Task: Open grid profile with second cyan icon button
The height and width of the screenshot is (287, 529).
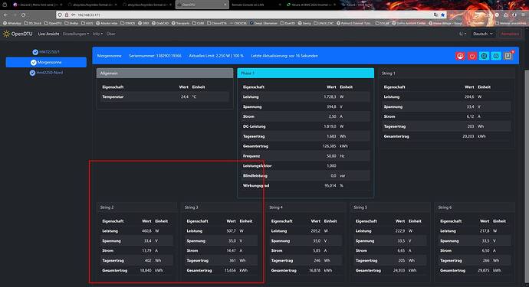Action: point(495,56)
